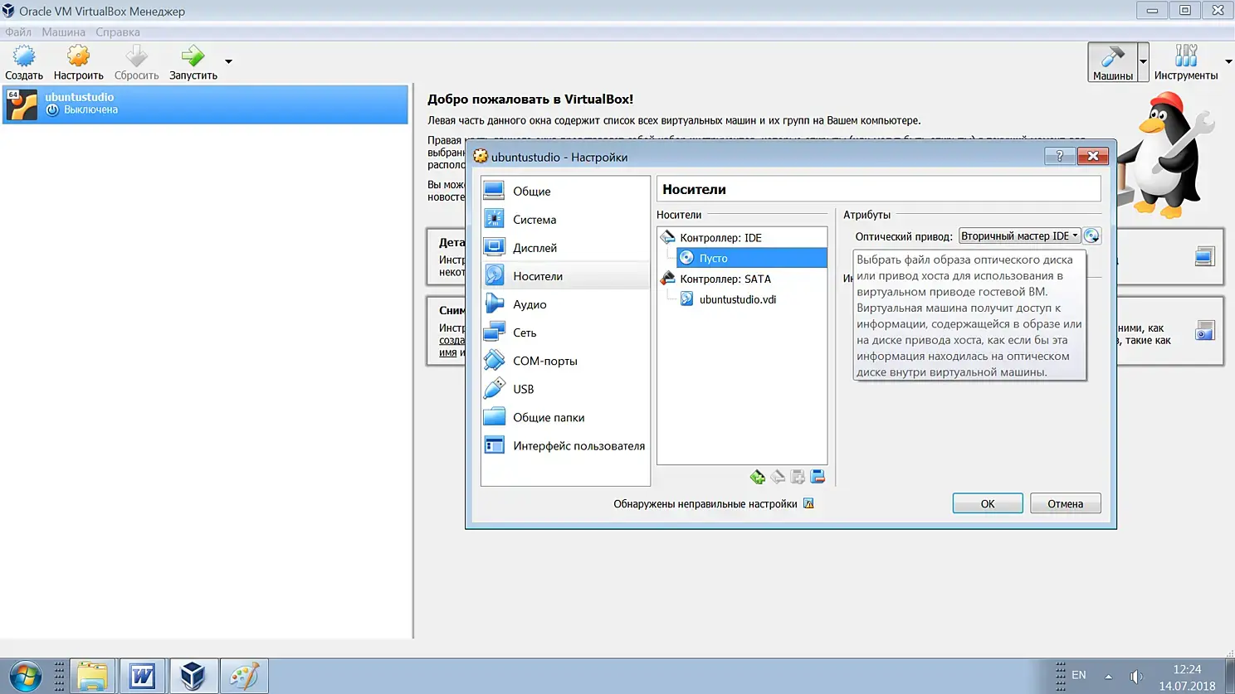This screenshot has height=694, width=1235.
Task: Expand the dropdown arrow beside Запустить
Action: [228, 61]
